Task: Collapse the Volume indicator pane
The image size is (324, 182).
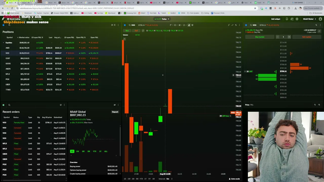Action: click(x=124, y=39)
